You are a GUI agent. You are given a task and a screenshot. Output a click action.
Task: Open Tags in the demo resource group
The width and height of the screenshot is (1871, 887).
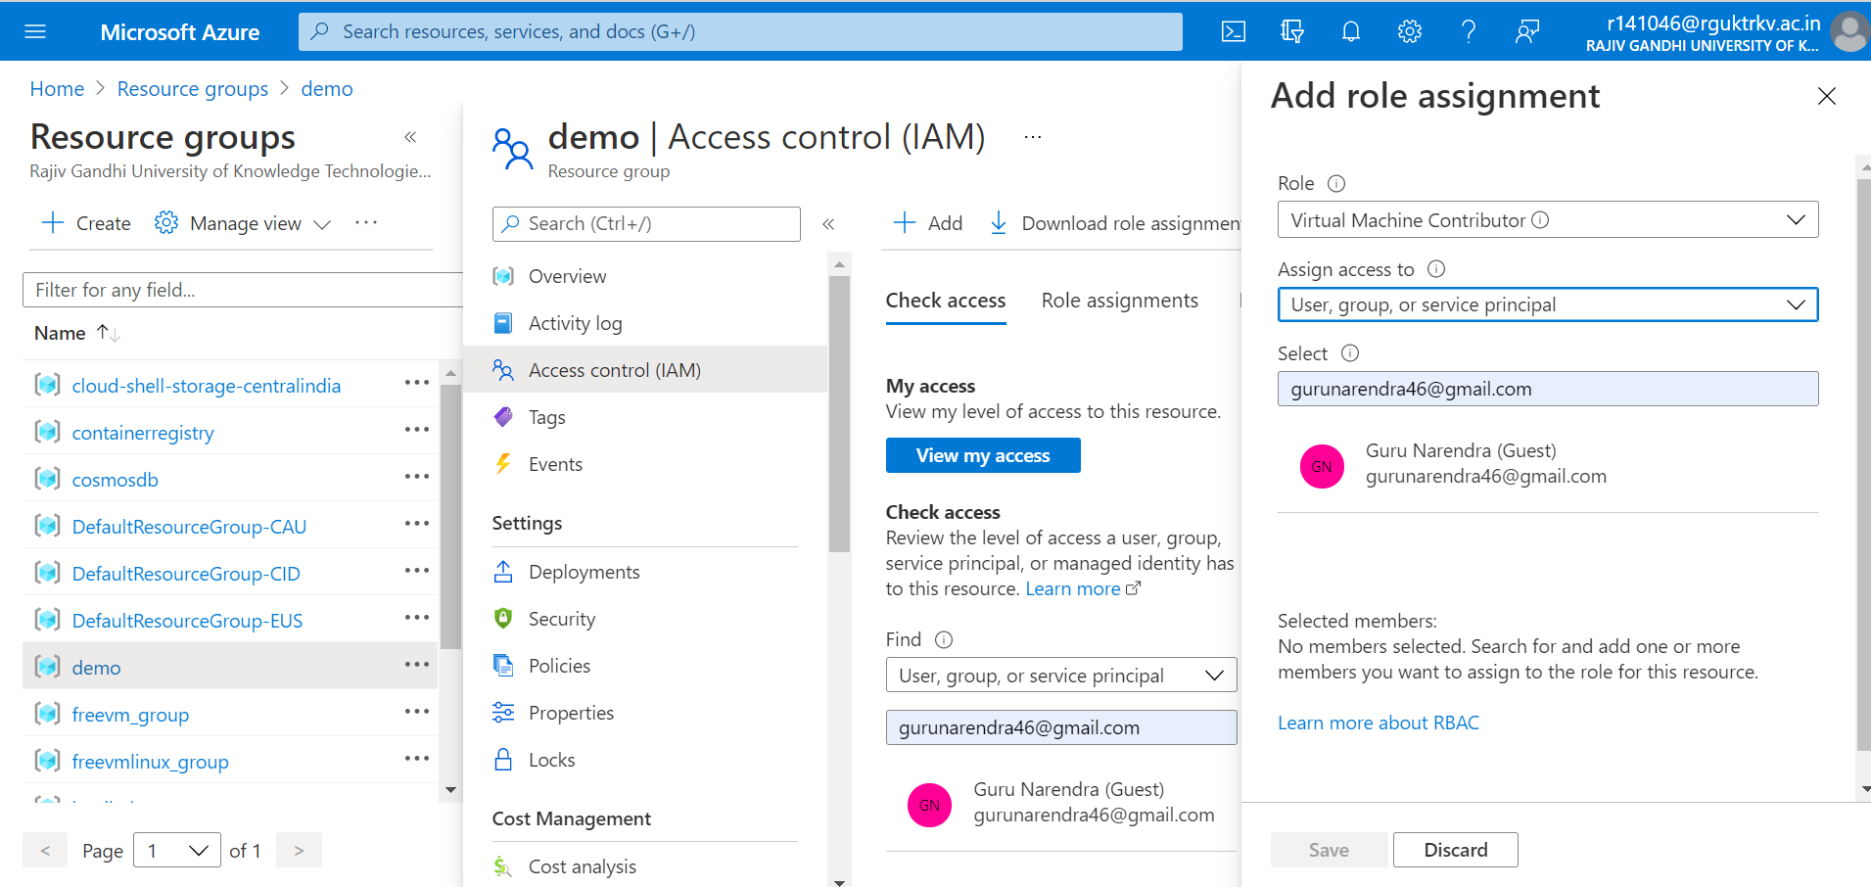point(546,416)
